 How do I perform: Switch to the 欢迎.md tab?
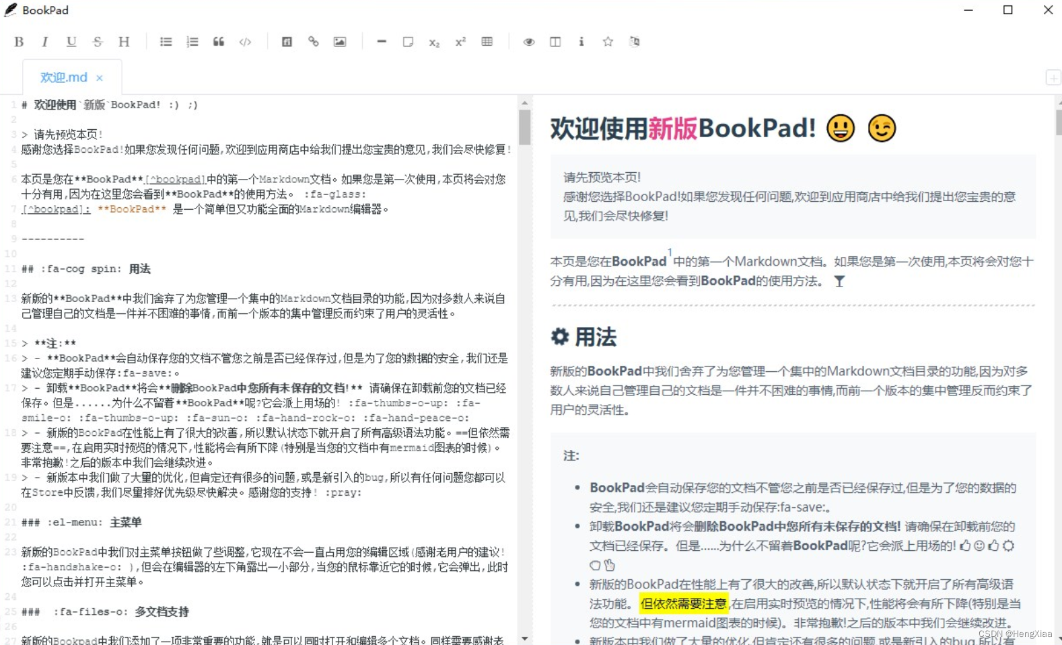pos(63,77)
